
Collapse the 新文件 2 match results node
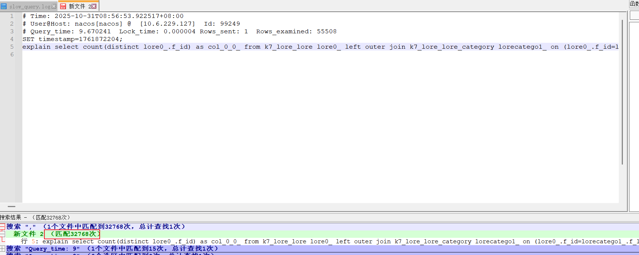tap(2, 234)
